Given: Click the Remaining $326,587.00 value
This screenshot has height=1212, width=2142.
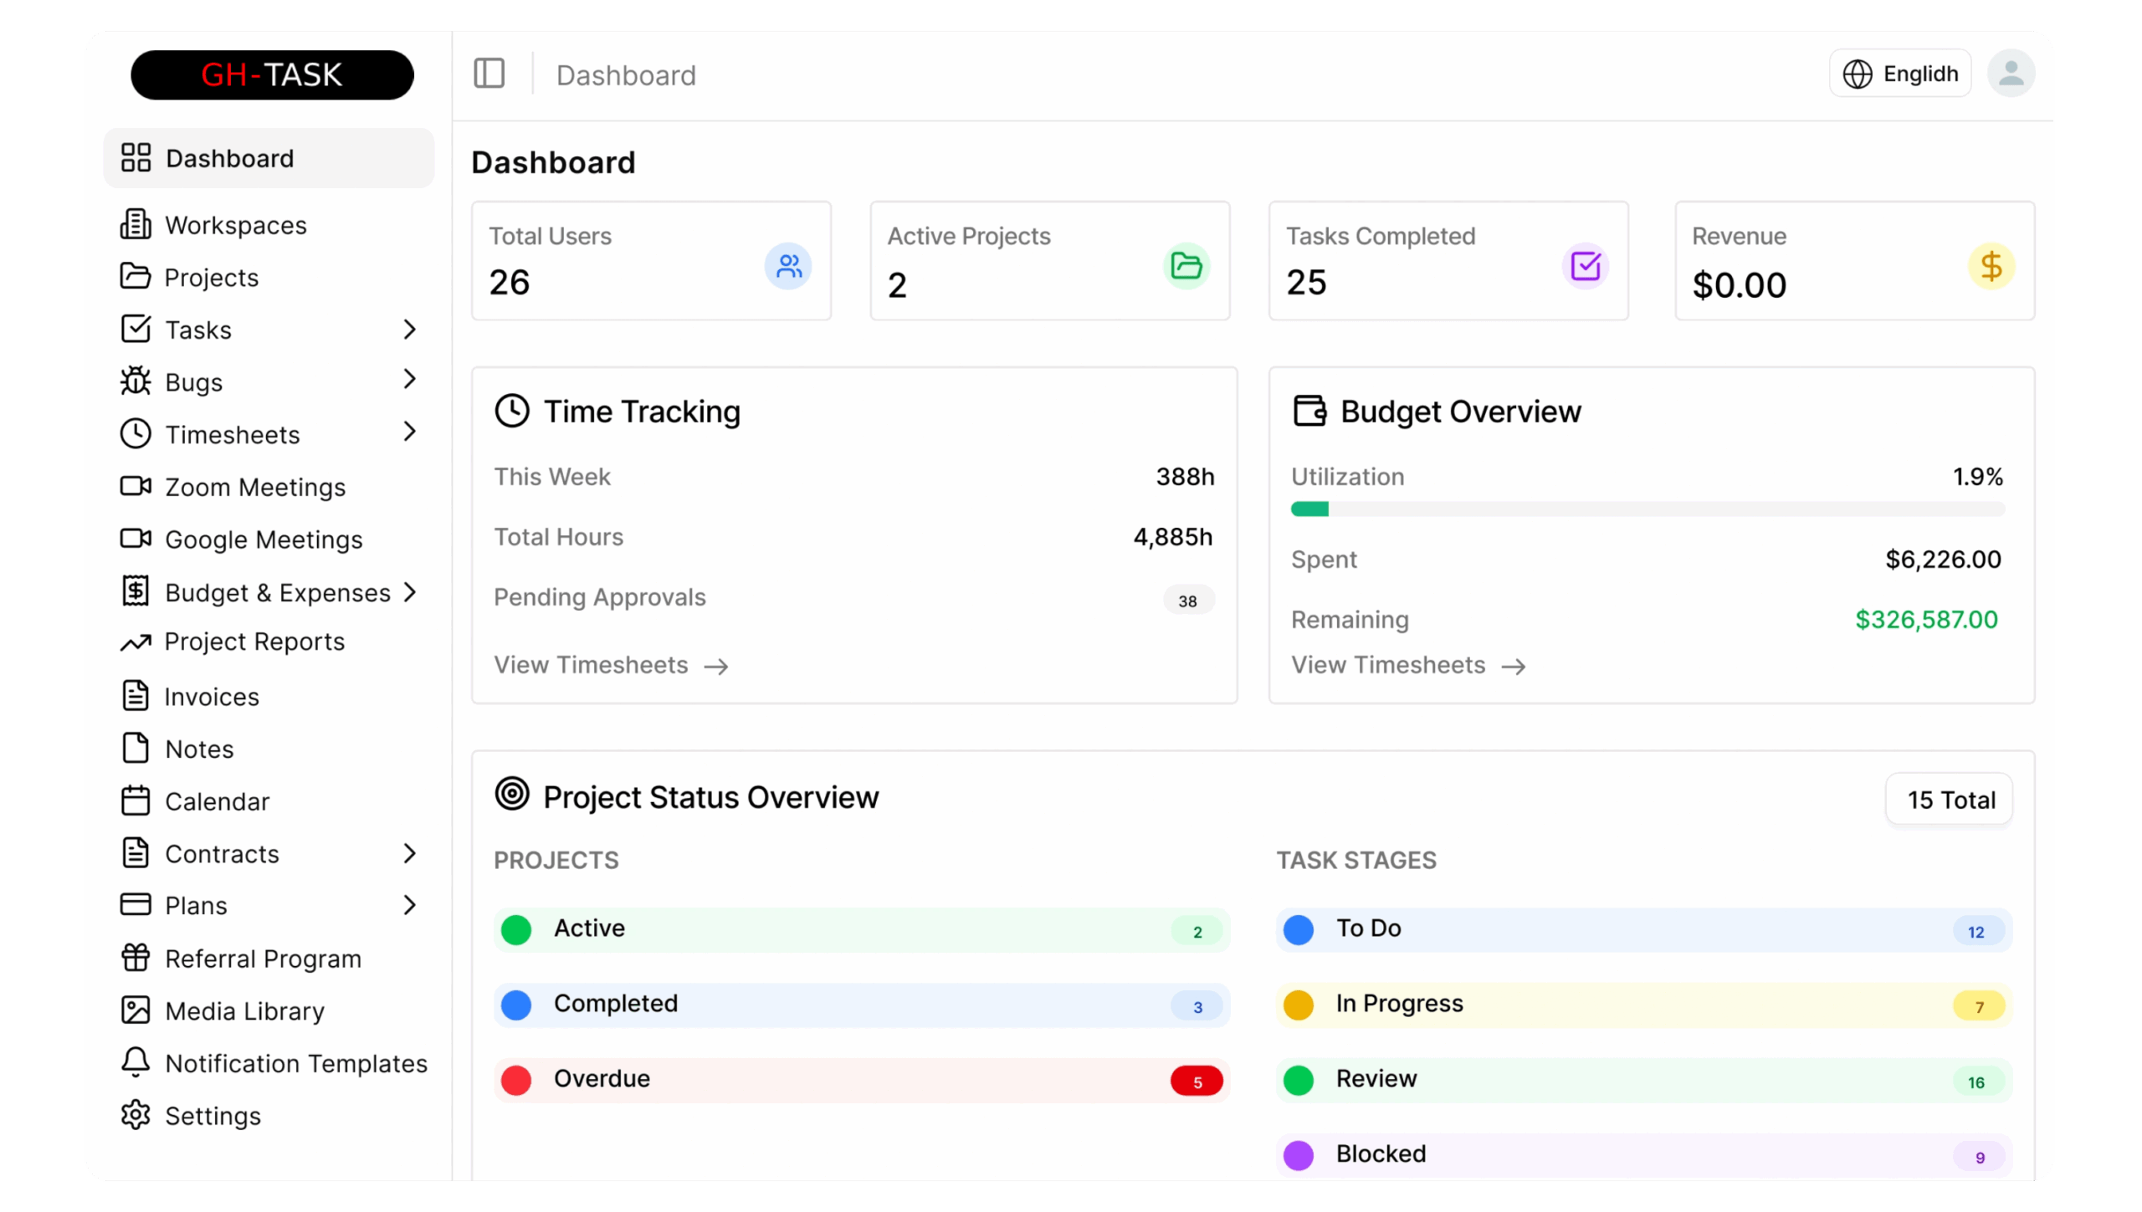Looking at the screenshot, I should point(1925,620).
